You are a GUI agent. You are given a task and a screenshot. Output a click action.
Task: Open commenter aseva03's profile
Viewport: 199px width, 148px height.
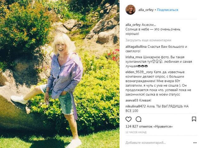[132, 101]
